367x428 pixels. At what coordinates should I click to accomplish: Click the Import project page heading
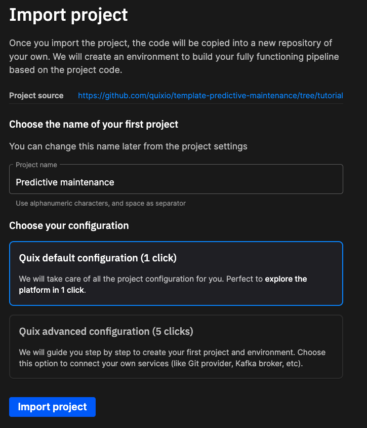pyautogui.click(x=68, y=15)
